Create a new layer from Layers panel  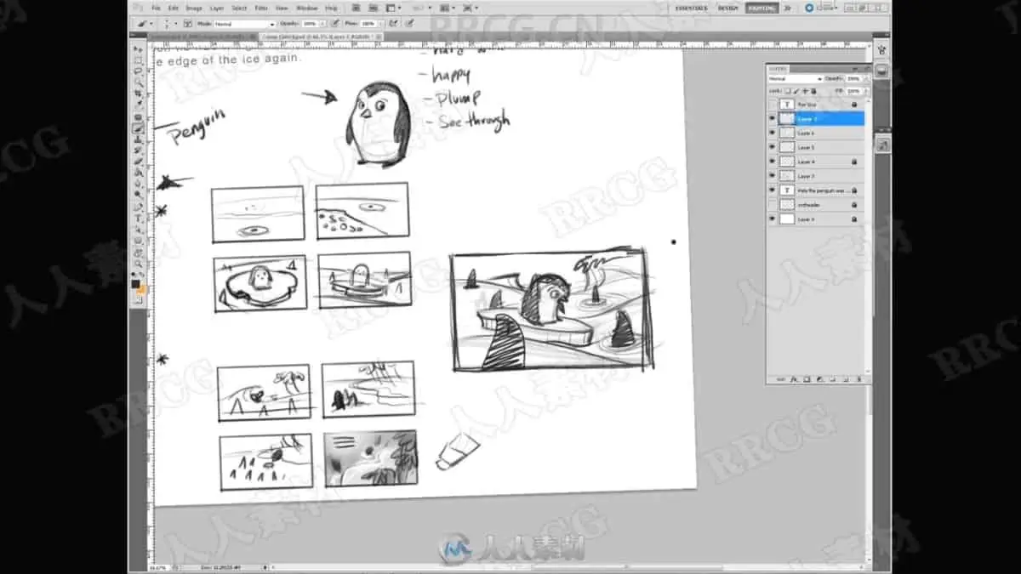[x=847, y=379]
